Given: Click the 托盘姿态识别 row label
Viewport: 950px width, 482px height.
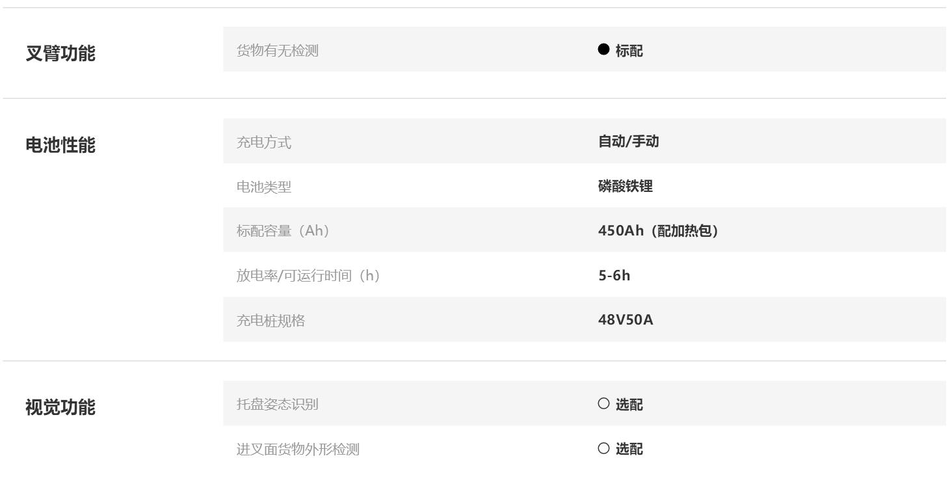Looking at the screenshot, I should [278, 405].
